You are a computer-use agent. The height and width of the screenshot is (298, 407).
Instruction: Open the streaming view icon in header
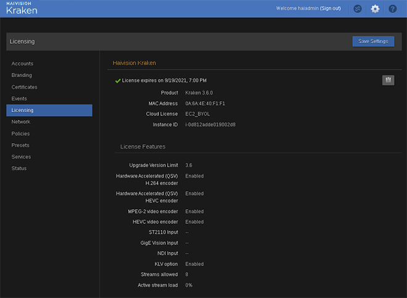pos(357,9)
